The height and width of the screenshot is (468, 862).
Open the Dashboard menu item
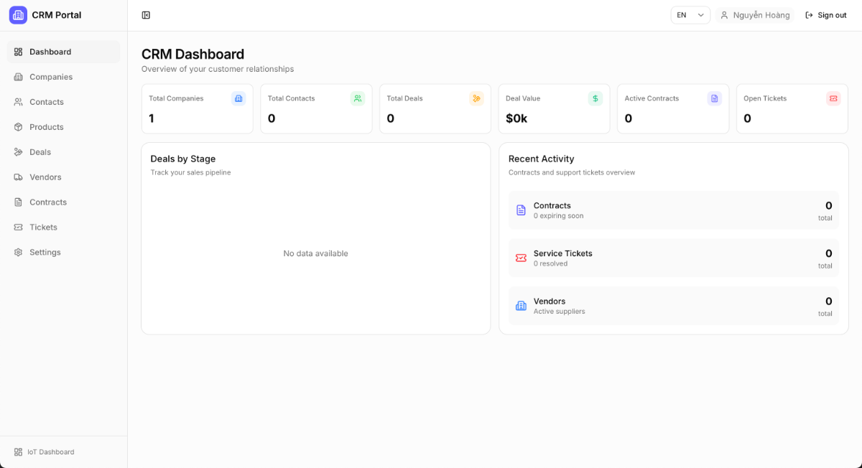click(64, 52)
